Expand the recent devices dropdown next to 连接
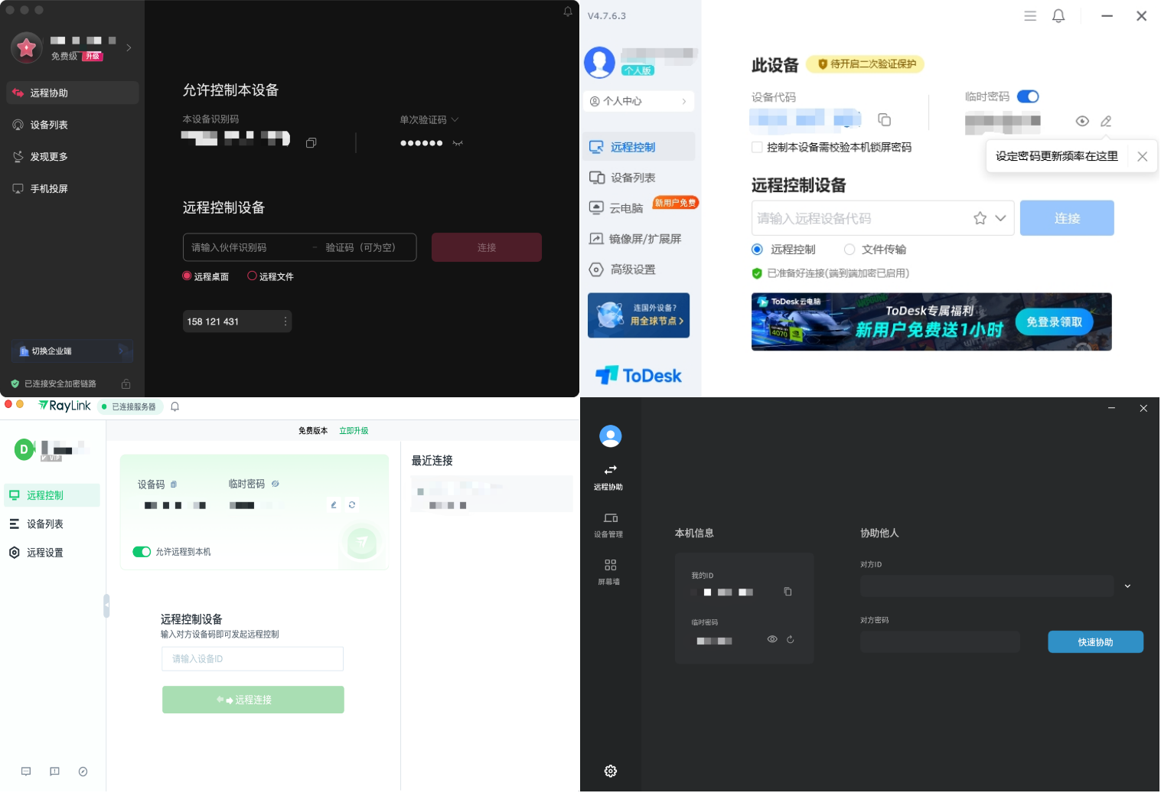1161x793 pixels. [1001, 218]
